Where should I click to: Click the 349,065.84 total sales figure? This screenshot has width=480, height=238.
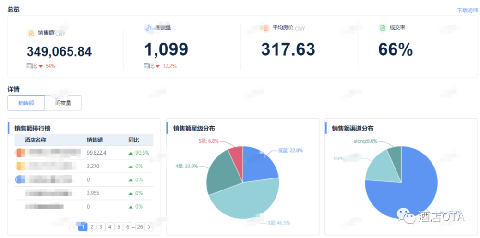coord(59,51)
